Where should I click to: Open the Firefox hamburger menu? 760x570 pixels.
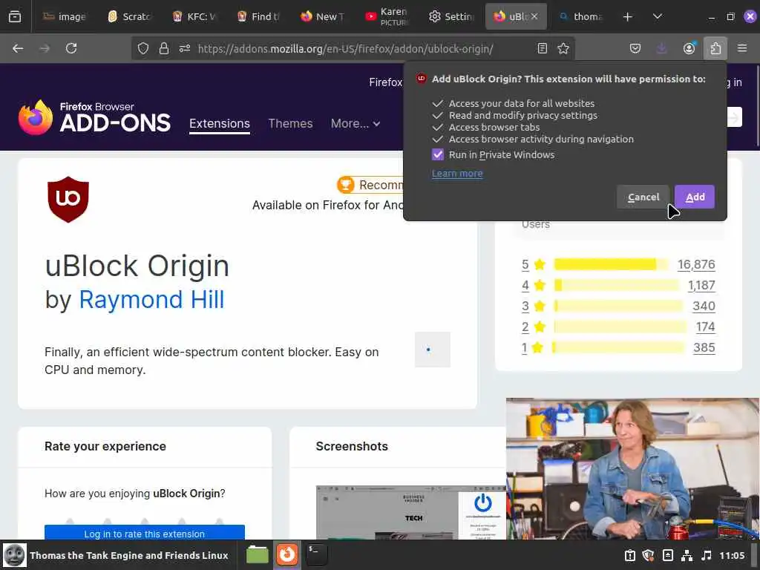tap(742, 48)
